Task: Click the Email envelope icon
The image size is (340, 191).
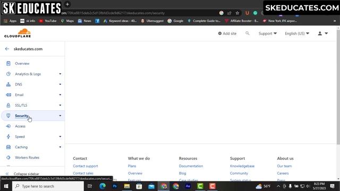Action: click(8, 95)
